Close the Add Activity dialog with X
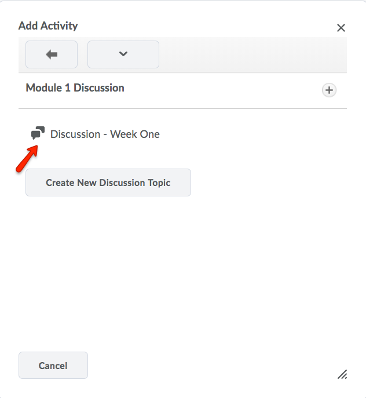Screen dimensions: 366x398 341,28
